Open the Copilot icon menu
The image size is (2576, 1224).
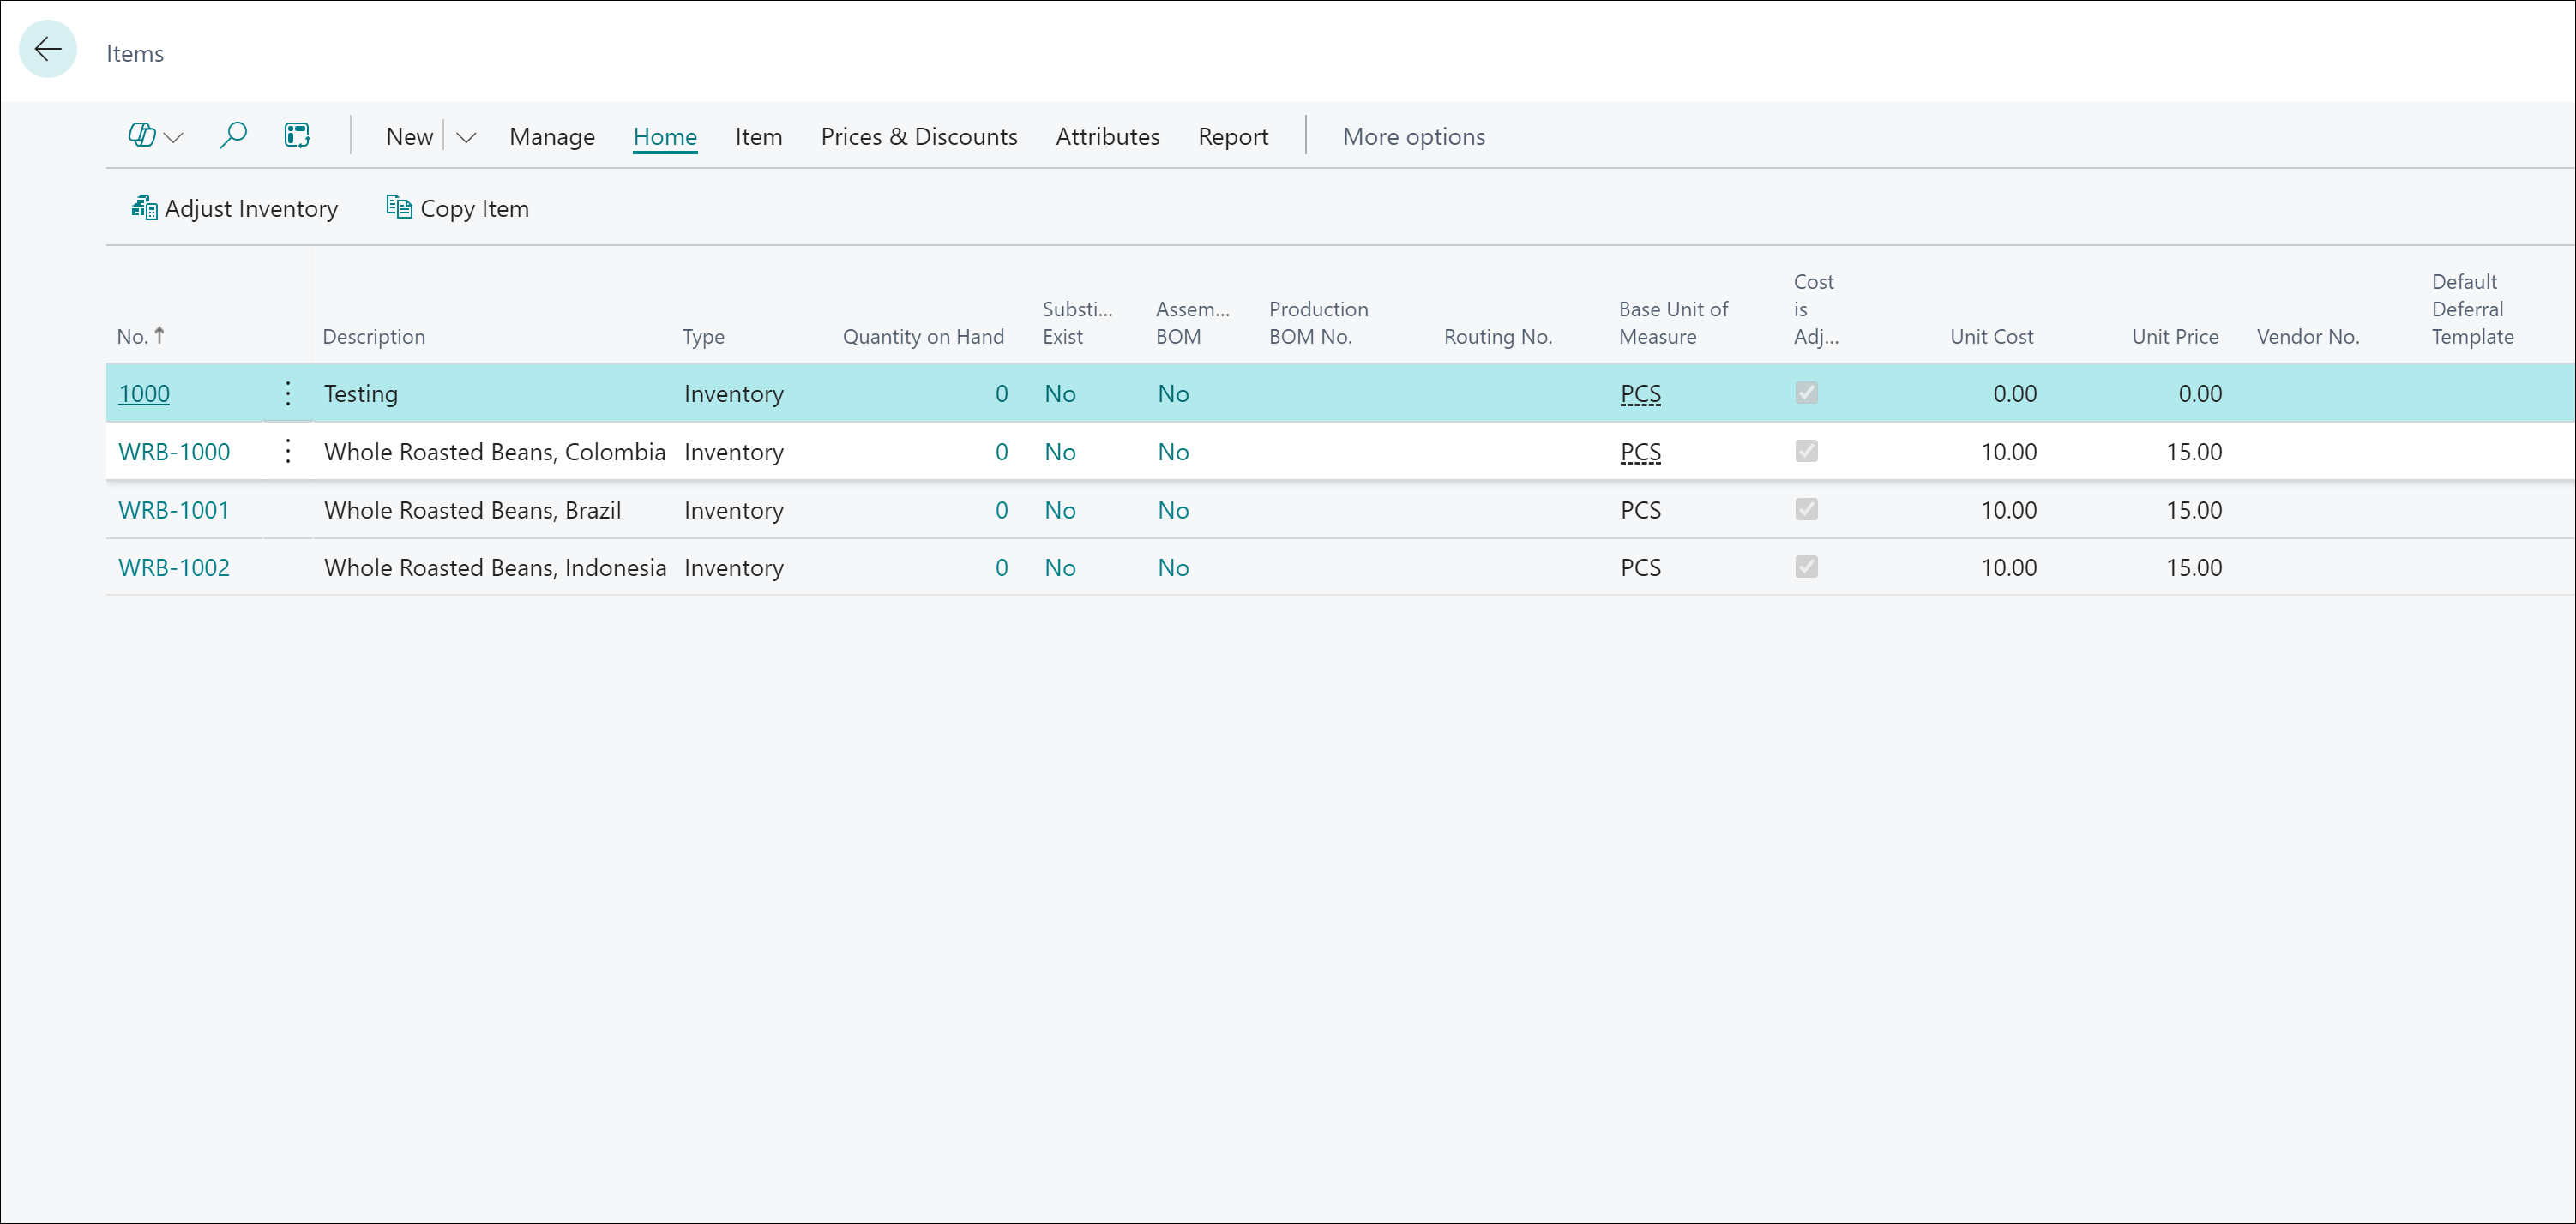coord(142,135)
